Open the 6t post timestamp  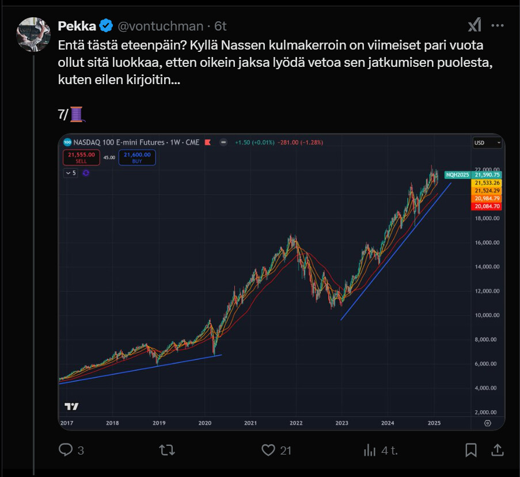(221, 26)
